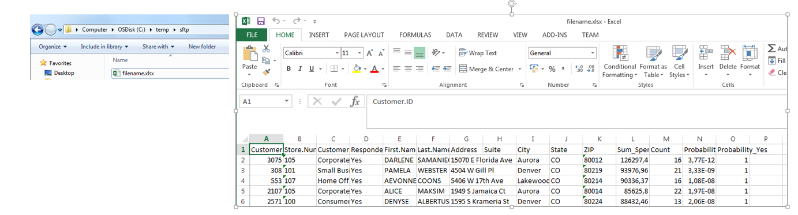The width and height of the screenshot is (798, 215).
Task: Click the Back arrow in Explorer window
Action: click(x=38, y=29)
